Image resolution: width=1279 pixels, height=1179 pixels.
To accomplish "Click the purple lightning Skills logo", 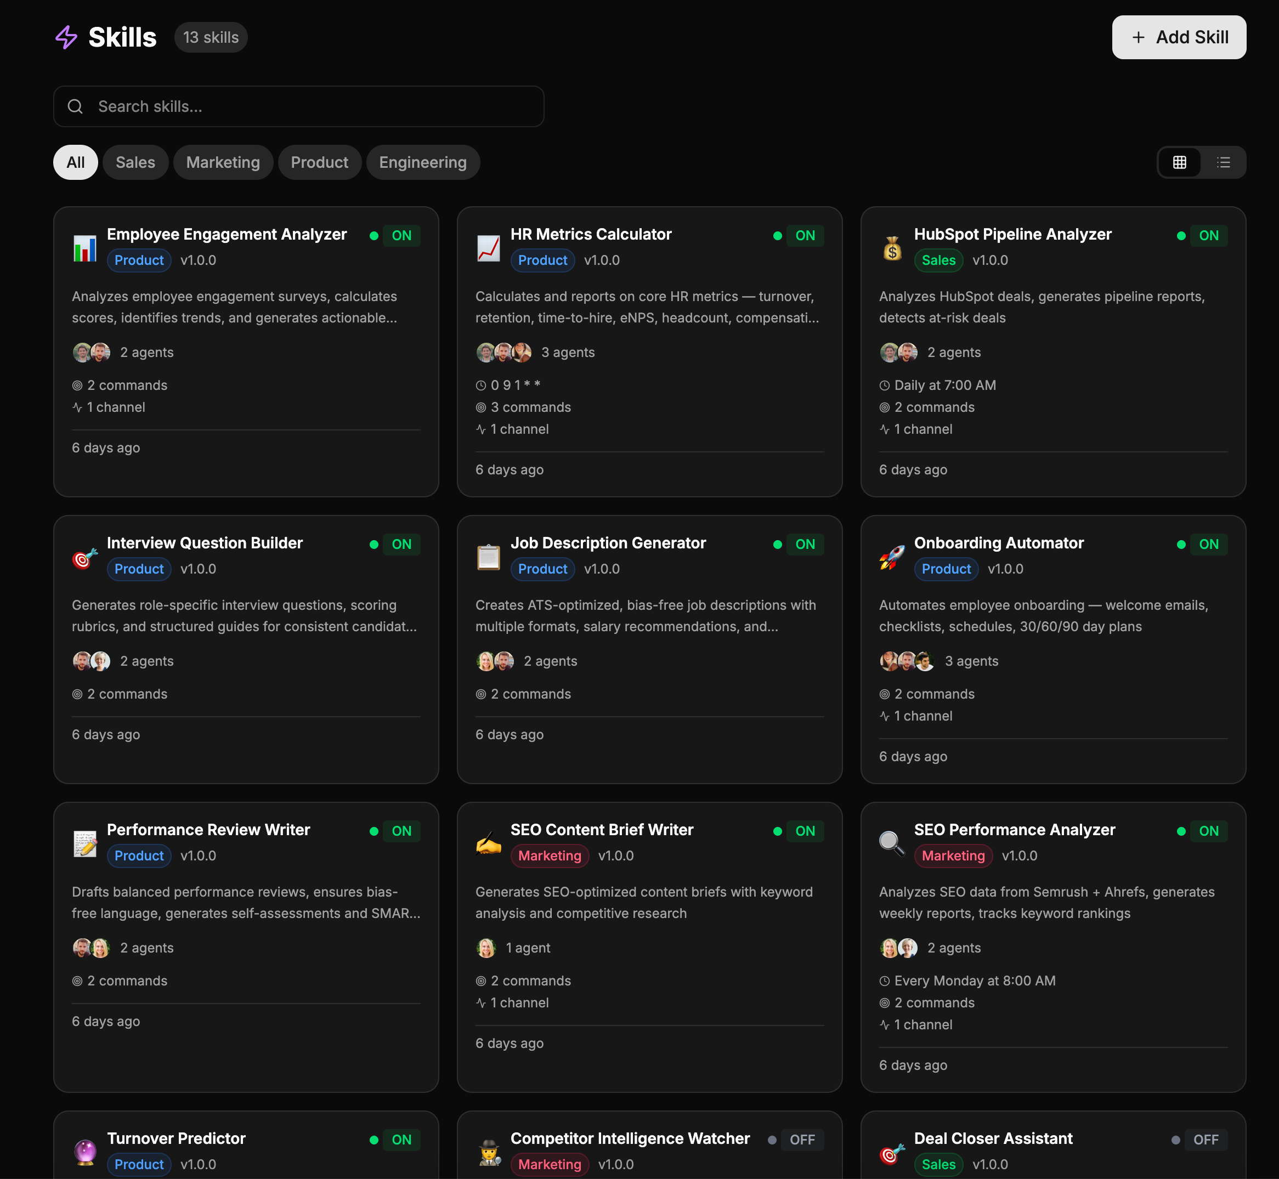I will click(66, 37).
